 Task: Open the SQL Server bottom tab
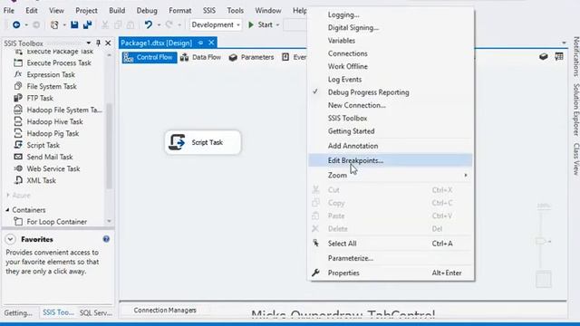(x=96, y=312)
